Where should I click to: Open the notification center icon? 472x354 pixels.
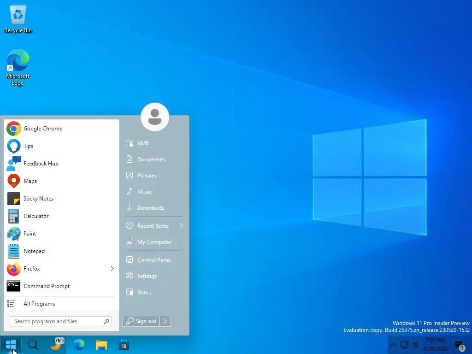(460, 346)
